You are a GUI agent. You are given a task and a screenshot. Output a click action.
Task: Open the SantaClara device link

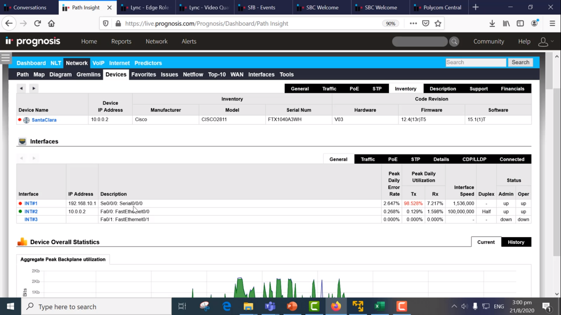tap(44, 120)
